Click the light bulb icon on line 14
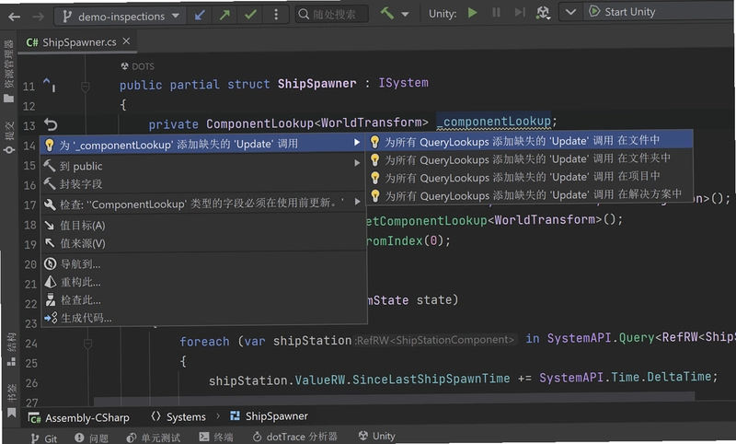 point(50,146)
